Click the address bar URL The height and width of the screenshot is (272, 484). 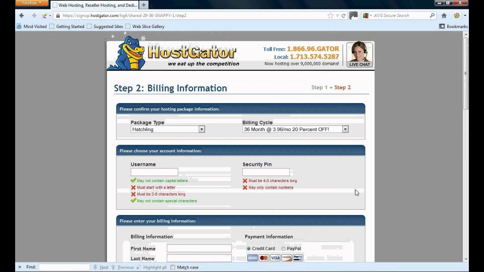[124, 15]
